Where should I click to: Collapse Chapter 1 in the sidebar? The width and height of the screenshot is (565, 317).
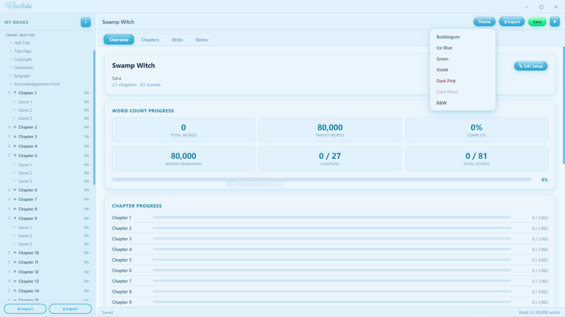point(15,93)
